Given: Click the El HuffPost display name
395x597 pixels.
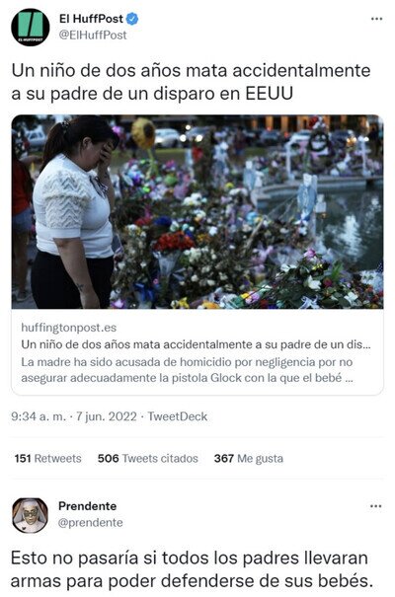Looking at the screenshot, I should point(91,19).
